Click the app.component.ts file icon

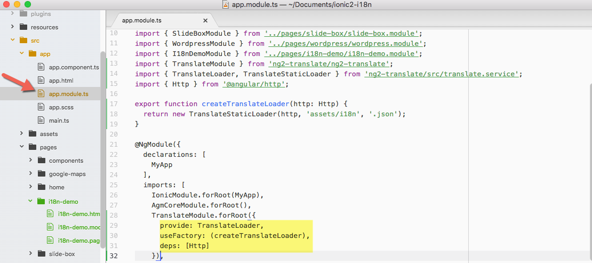coord(42,67)
